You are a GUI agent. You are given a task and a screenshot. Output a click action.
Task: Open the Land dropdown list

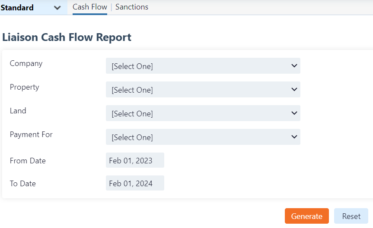click(203, 113)
